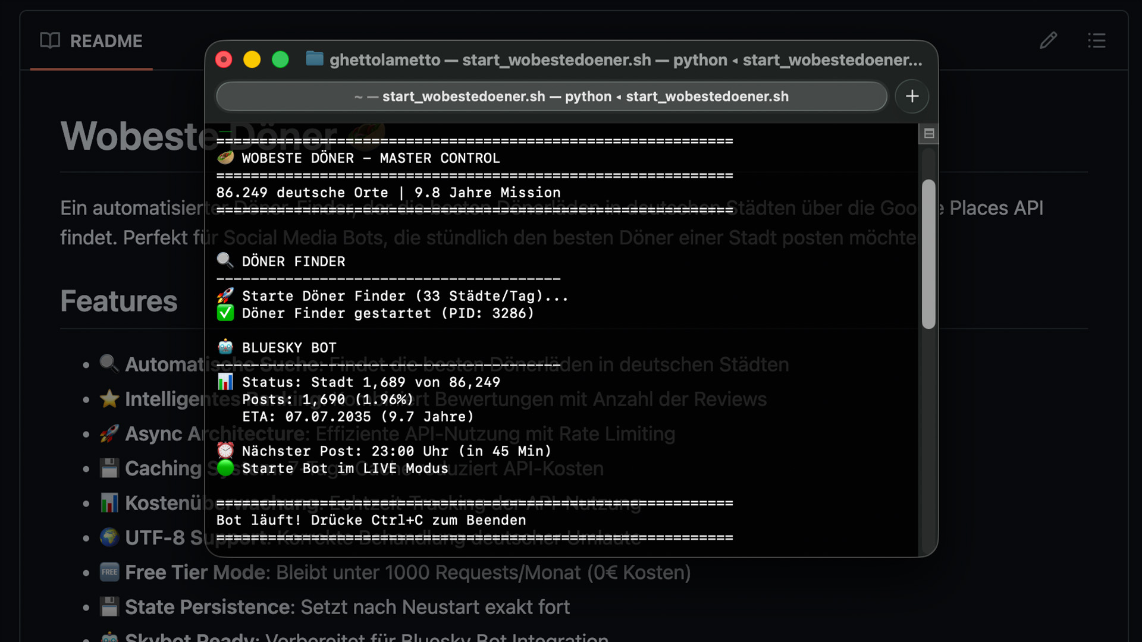This screenshot has height=642, width=1142.
Task: Click the Free Tier Mode list item
Action: point(395,572)
